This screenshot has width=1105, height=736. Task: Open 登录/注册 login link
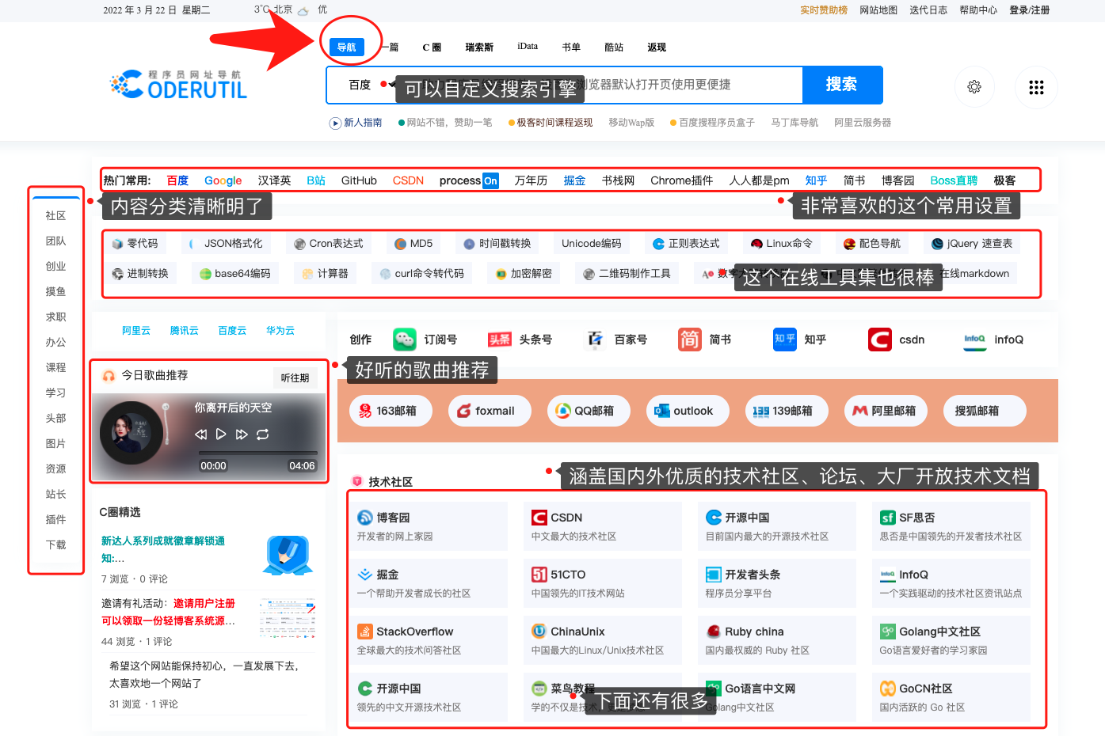click(x=1029, y=10)
